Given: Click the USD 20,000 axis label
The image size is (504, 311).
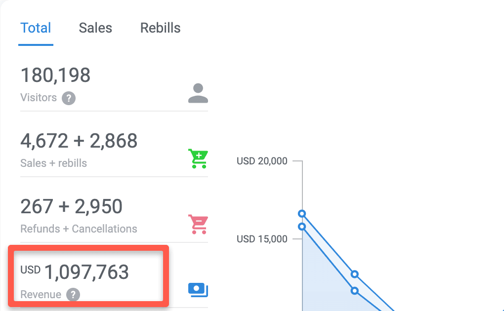Looking at the screenshot, I should point(262,161).
